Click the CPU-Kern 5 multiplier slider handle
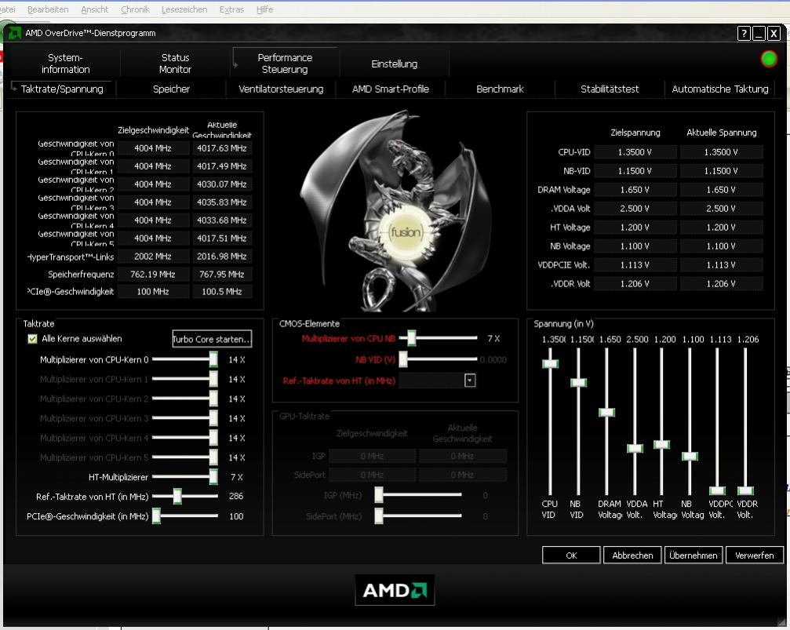790x630 pixels. [x=213, y=457]
